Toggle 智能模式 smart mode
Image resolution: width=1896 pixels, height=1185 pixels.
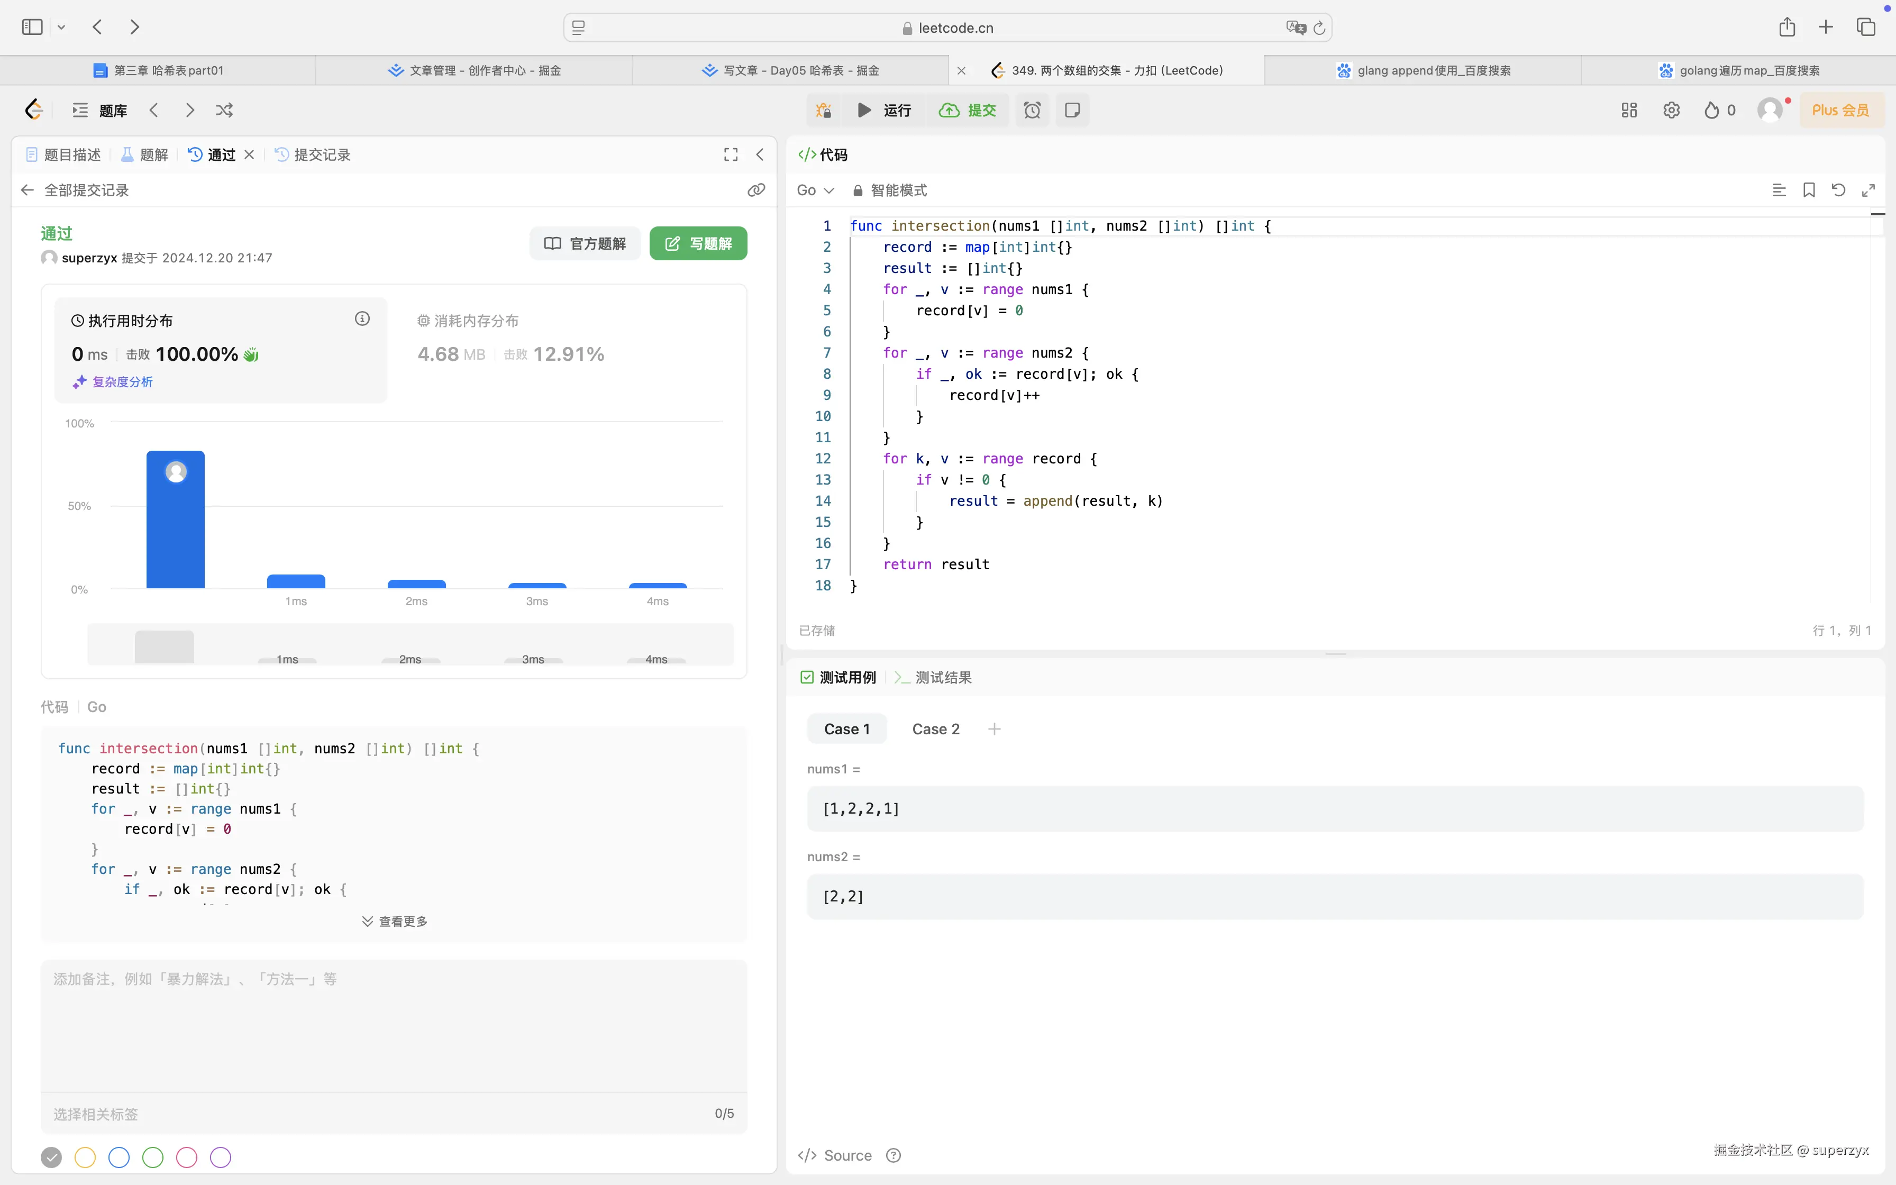coord(890,190)
